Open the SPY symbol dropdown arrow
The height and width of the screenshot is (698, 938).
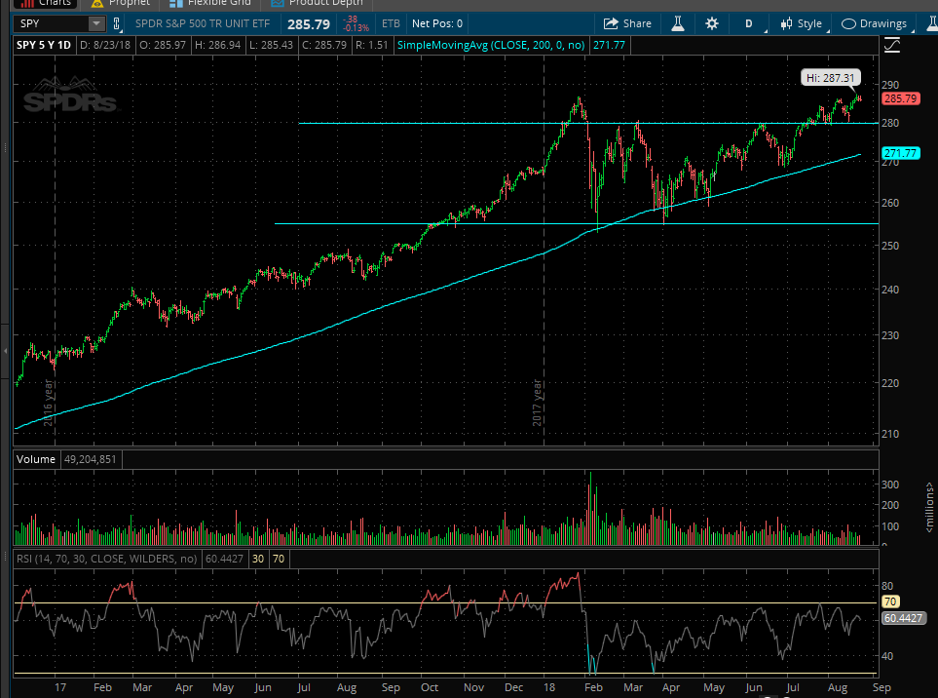95,24
